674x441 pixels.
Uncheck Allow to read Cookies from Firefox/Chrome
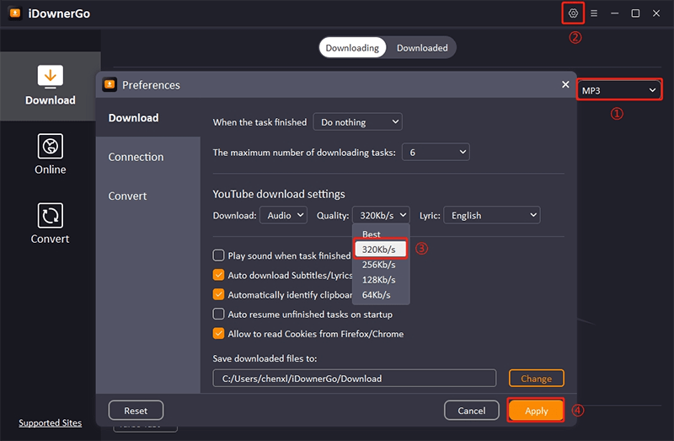click(x=219, y=334)
